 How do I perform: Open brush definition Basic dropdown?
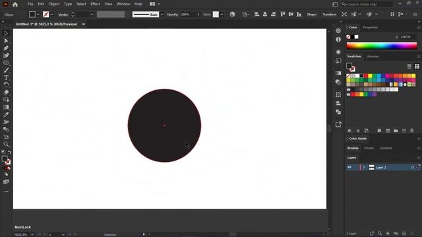click(162, 14)
